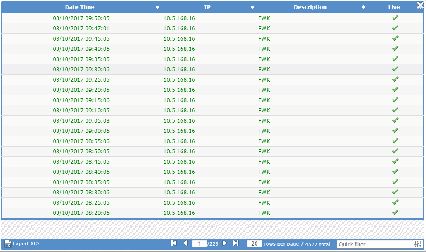Toggle the Live status mark for 08:45:05 row
Image resolution: width=426 pixels, height=252 pixels.
[395, 161]
